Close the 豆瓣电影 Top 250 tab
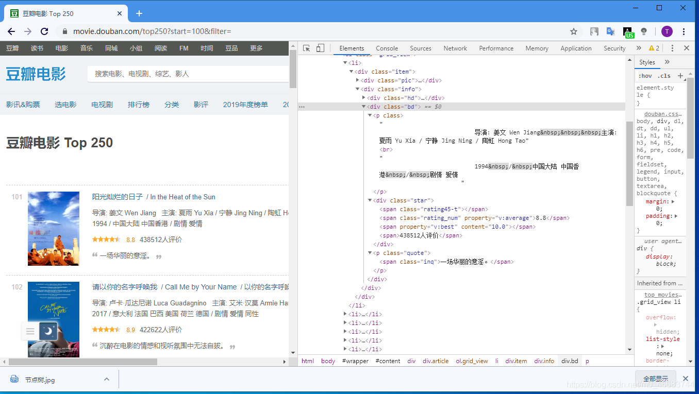 coord(119,13)
